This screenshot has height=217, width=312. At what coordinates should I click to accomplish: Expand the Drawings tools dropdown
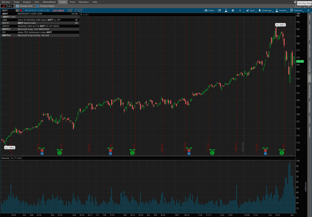(x=265, y=10)
